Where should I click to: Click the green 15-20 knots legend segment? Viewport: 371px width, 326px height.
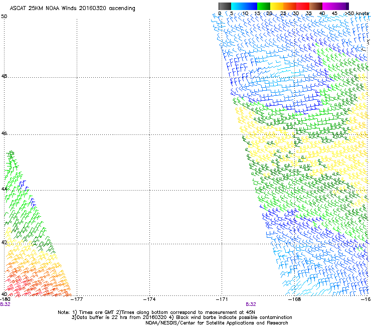point(264,6)
